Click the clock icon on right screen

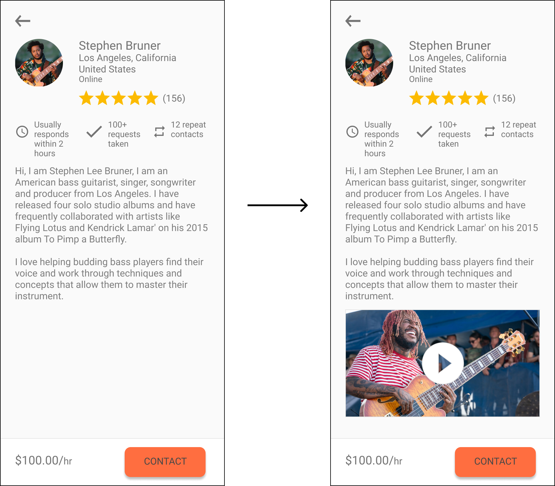pyautogui.click(x=352, y=132)
